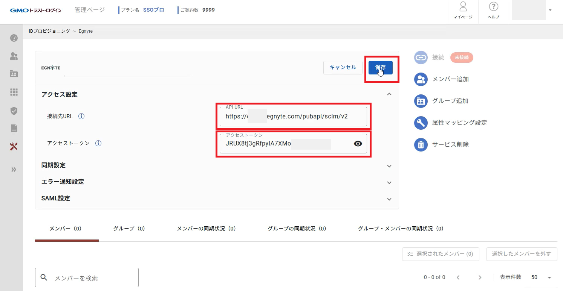Click the エラー通知設定 section header
563x291 pixels.
click(x=63, y=182)
